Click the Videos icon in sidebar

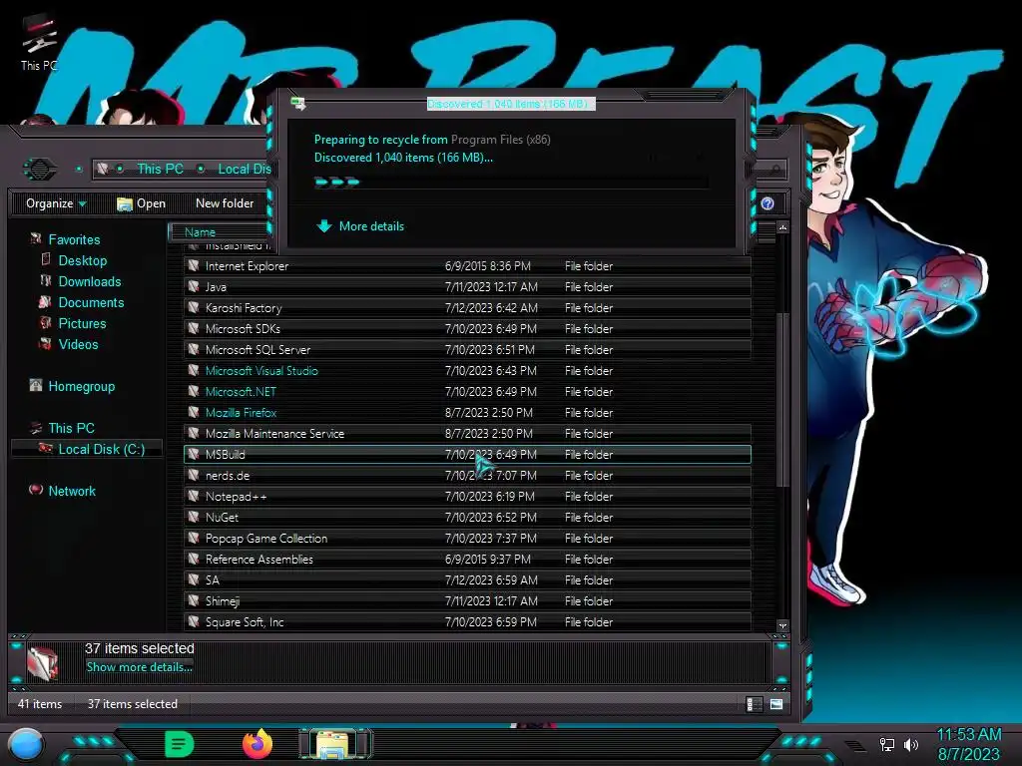[x=46, y=343]
